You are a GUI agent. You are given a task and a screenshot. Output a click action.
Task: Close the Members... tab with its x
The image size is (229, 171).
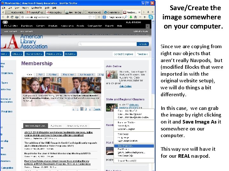[x=139, y=12]
